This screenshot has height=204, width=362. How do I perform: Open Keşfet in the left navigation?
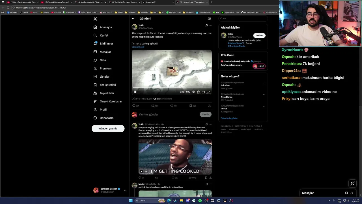[101, 35]
